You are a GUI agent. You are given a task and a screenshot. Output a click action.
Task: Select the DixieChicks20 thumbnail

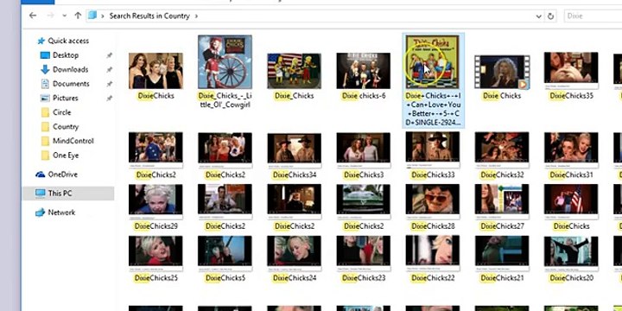[571, 253]
